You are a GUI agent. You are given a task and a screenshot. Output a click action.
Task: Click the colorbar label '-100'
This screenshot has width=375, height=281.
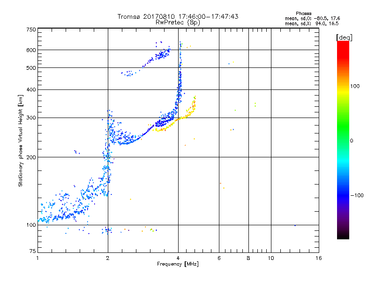point(357,195)
